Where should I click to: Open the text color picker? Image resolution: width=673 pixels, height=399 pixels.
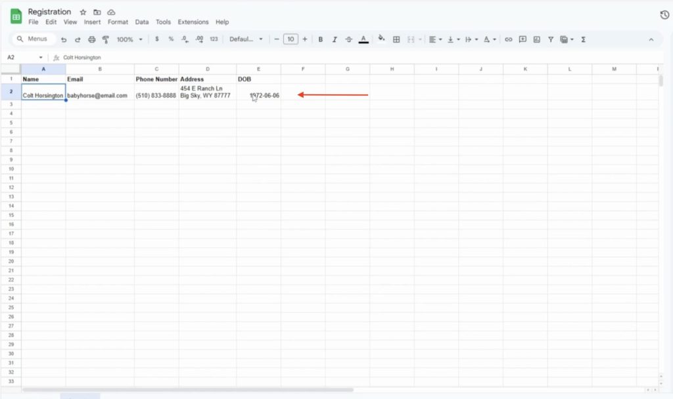click(363, 39)
